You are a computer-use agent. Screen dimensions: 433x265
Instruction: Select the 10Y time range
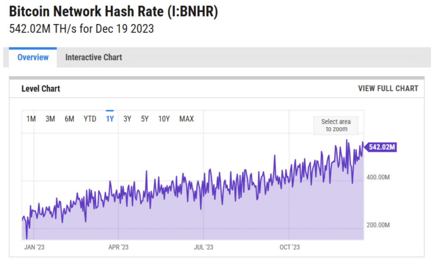coord(164,119)
